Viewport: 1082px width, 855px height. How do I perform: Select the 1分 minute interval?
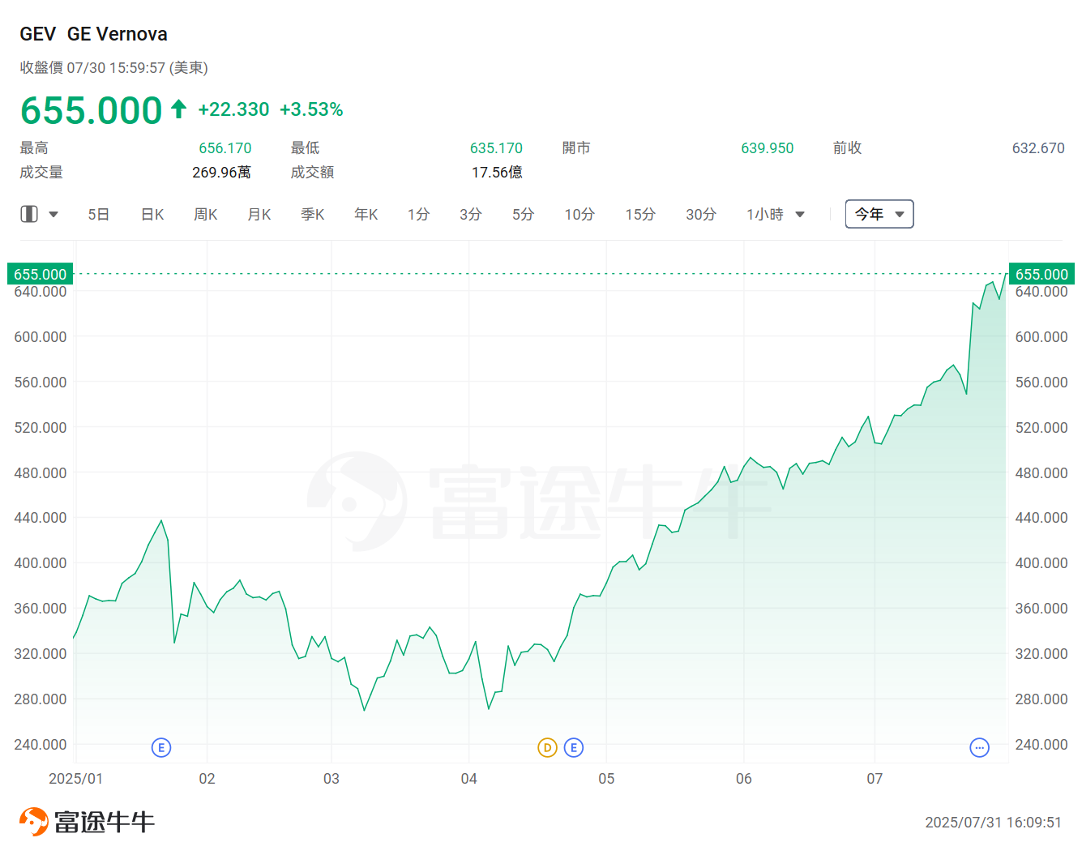pyautogui.click(x=418, y=214)
